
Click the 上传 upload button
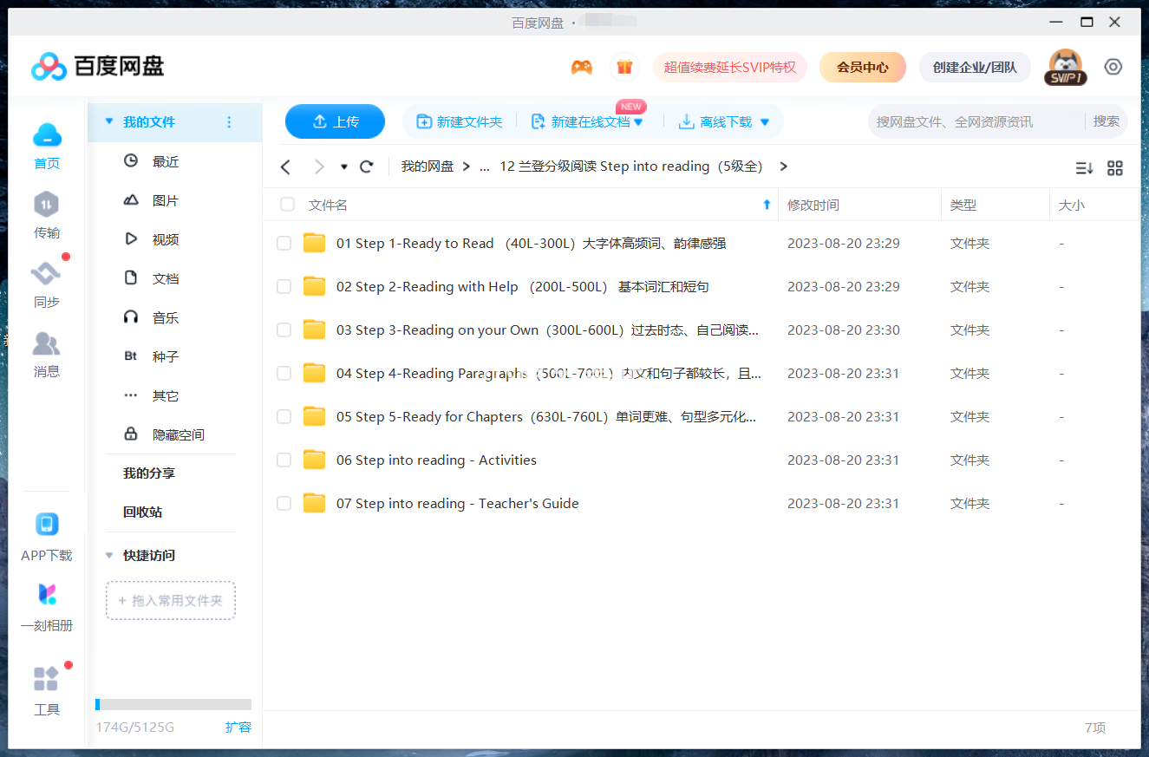pos(335,121)
